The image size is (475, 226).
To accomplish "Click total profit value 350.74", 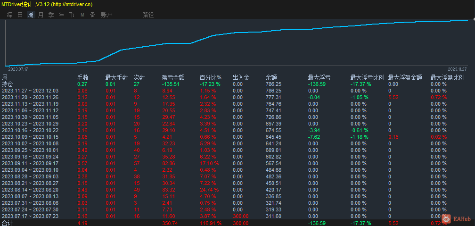I will (170, 223).
